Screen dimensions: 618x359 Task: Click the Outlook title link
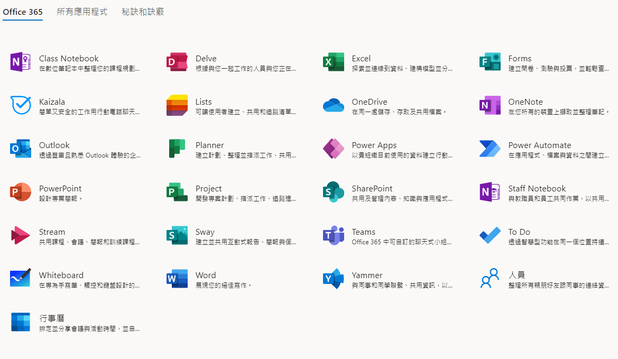click(x=54, y=145)
